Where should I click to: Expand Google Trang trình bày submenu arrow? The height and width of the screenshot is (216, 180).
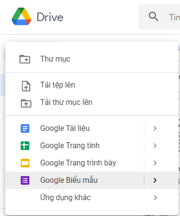[155, 163]
